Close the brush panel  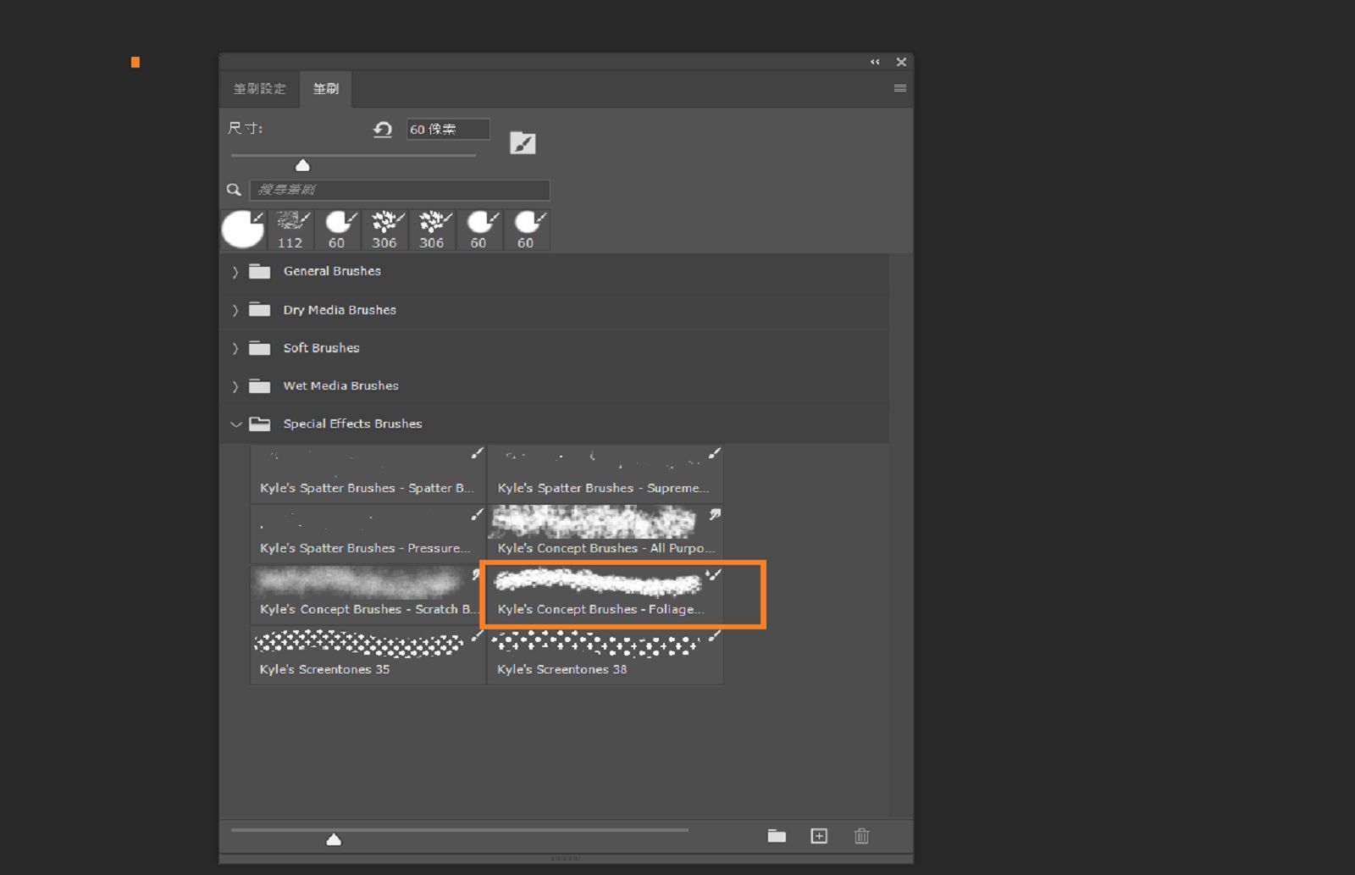(x=901, y=62)
